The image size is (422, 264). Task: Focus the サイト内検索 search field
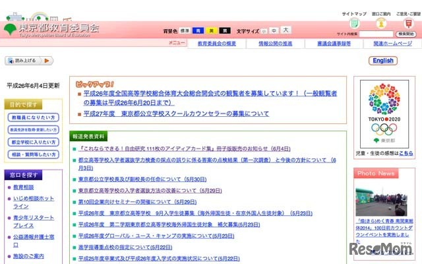(x=376, y=34)
